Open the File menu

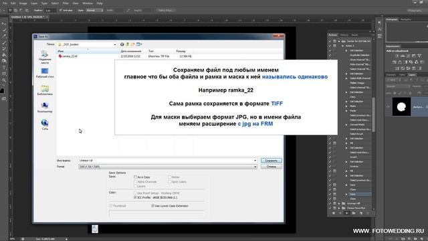[x=5, y=3]
